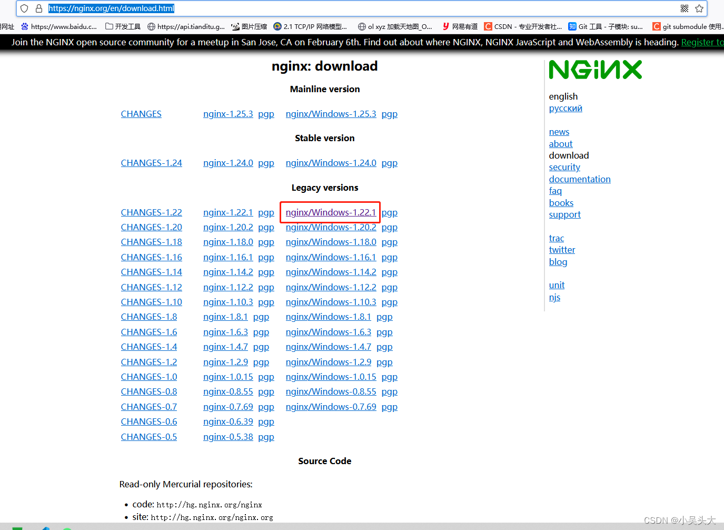Screen dimensions: 724x530
Task: Open the 网易有道 bookmark
Action: (460, 26)
